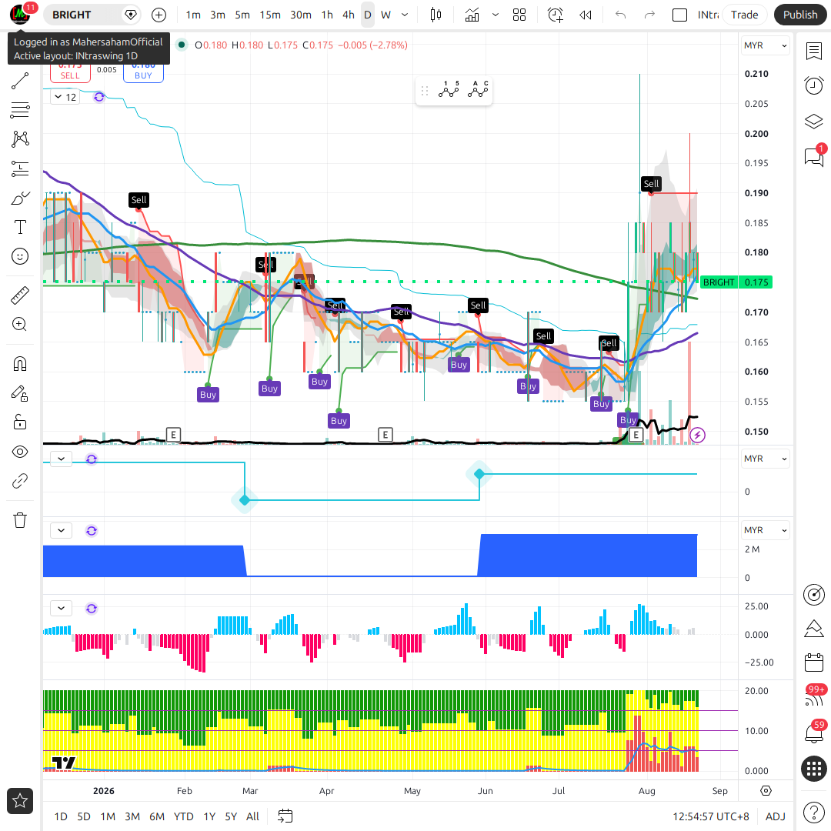Open third pane MYR currency dropdown
This screenshot has height=831, width=831.
pyautogui.click(x=766, y=530)
